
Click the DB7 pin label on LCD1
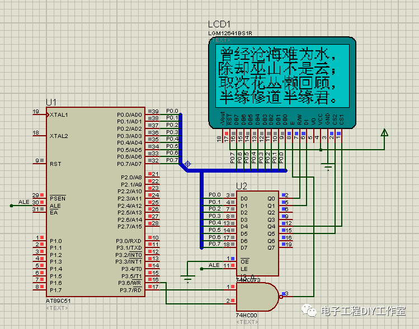(x=236, y=120)
